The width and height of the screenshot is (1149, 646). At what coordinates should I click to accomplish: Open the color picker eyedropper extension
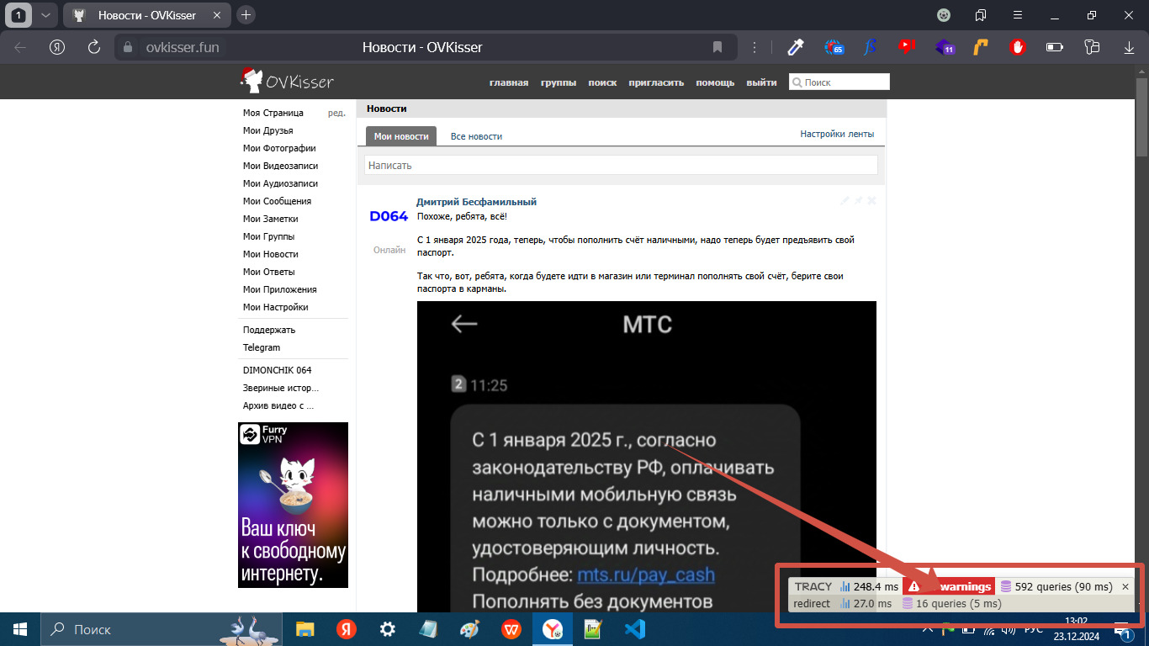point(796,47)
